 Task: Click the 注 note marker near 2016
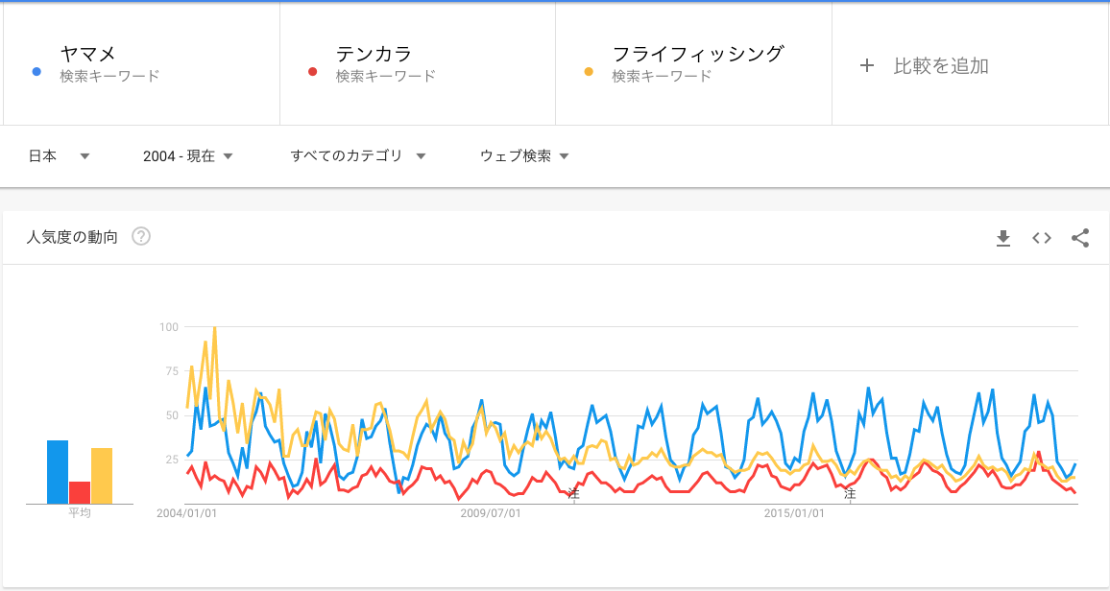[x=850, y=493]
